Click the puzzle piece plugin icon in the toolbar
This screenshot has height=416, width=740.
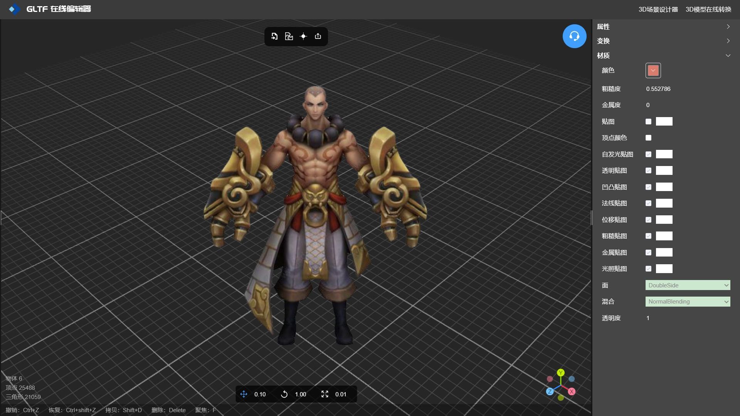(x=289, y=36)
